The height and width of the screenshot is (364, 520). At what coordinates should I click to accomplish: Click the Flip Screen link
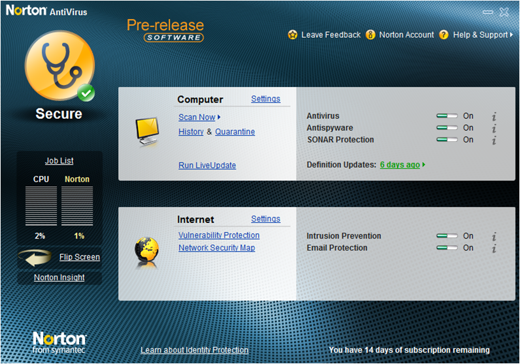point(80,257)
